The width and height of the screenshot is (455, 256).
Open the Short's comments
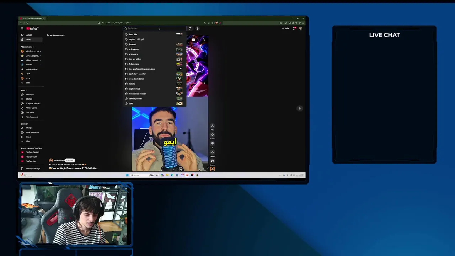click(x=212, y=144)
